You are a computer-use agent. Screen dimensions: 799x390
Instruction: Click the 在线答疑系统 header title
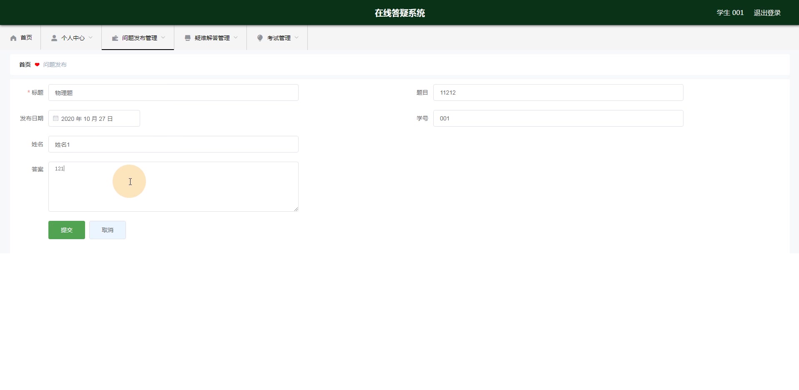[399, 13]
